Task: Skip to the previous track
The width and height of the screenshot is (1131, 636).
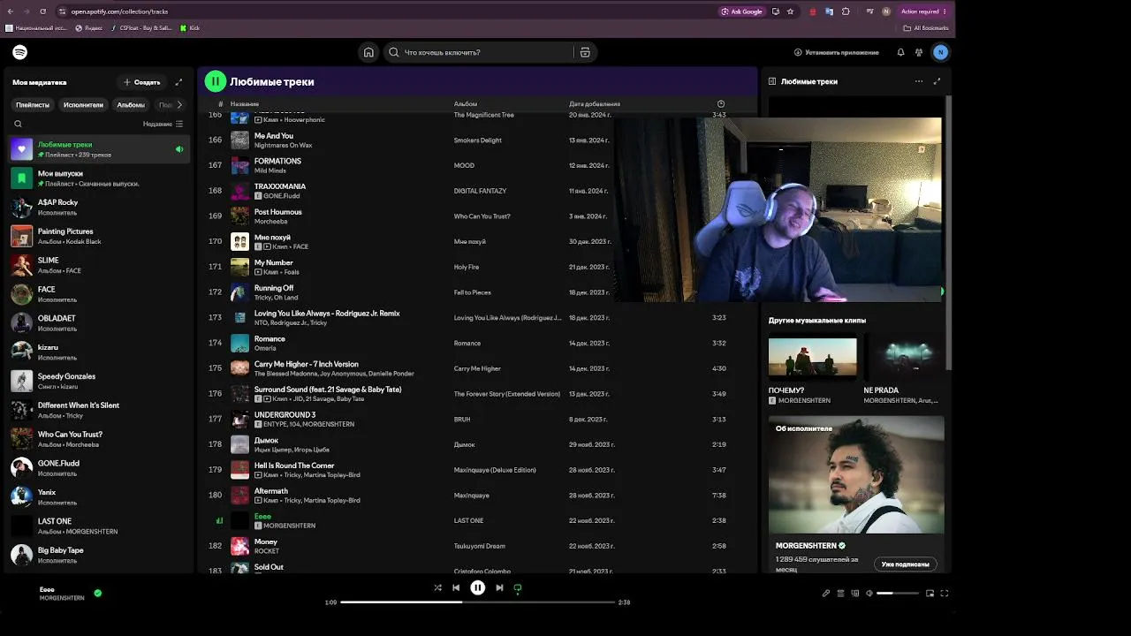Action: click(456, 587)
